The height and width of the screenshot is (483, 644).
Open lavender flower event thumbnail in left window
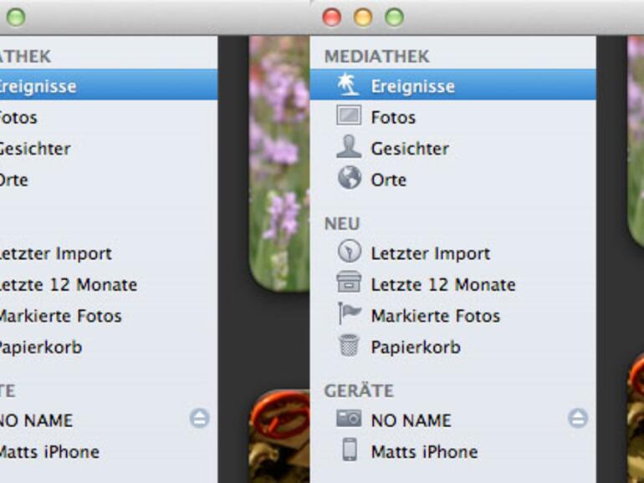click(279, 163)
